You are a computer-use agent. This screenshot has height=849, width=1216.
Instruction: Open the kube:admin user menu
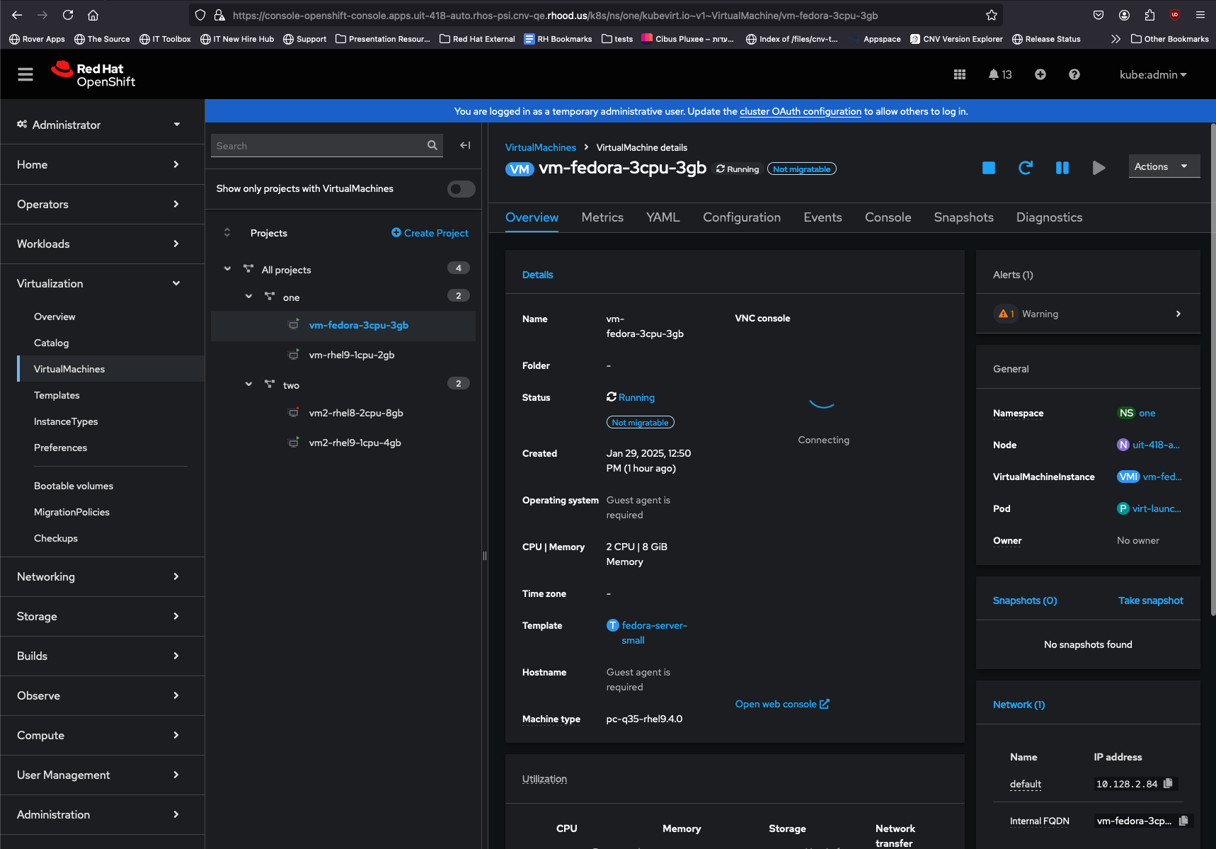tap(1152, 74)
